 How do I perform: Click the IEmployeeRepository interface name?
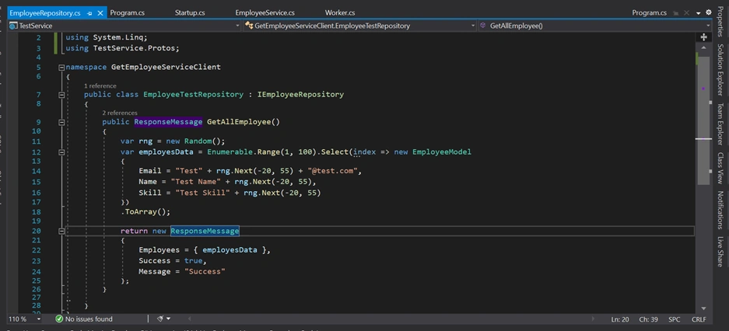point(300,95)
